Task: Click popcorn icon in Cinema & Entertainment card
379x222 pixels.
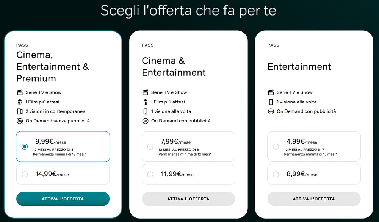Action: (145, 102)
